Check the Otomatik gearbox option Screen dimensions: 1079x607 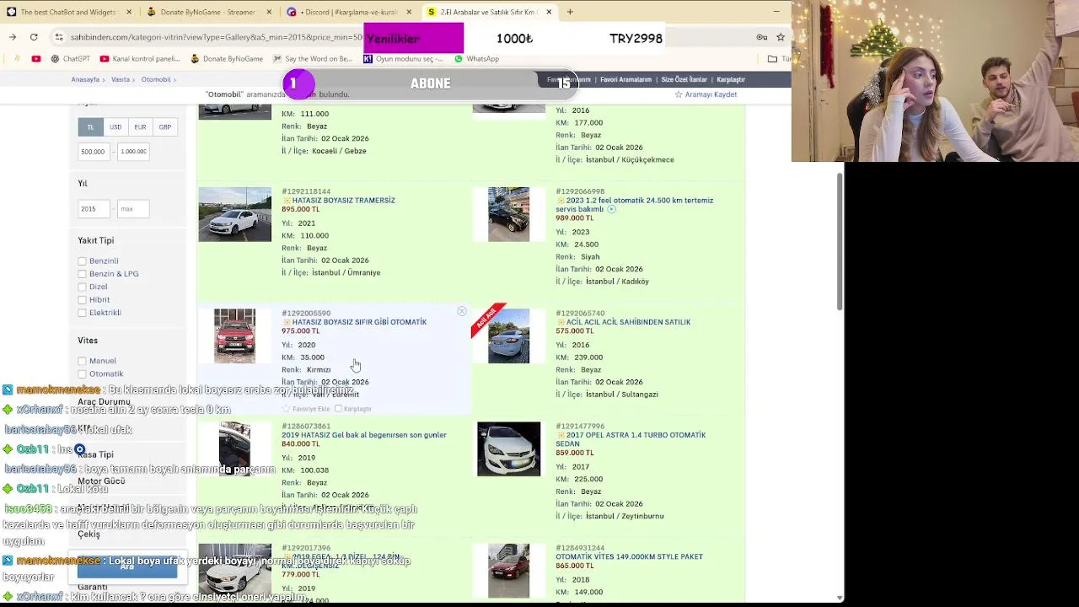click(82, 374)
